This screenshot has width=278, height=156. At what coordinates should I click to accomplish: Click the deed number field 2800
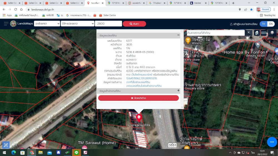coord(108,24)
